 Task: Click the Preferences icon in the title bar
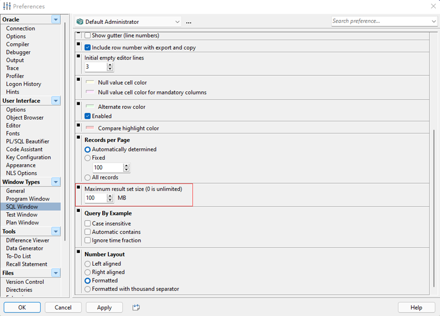[x=7, y=6]
